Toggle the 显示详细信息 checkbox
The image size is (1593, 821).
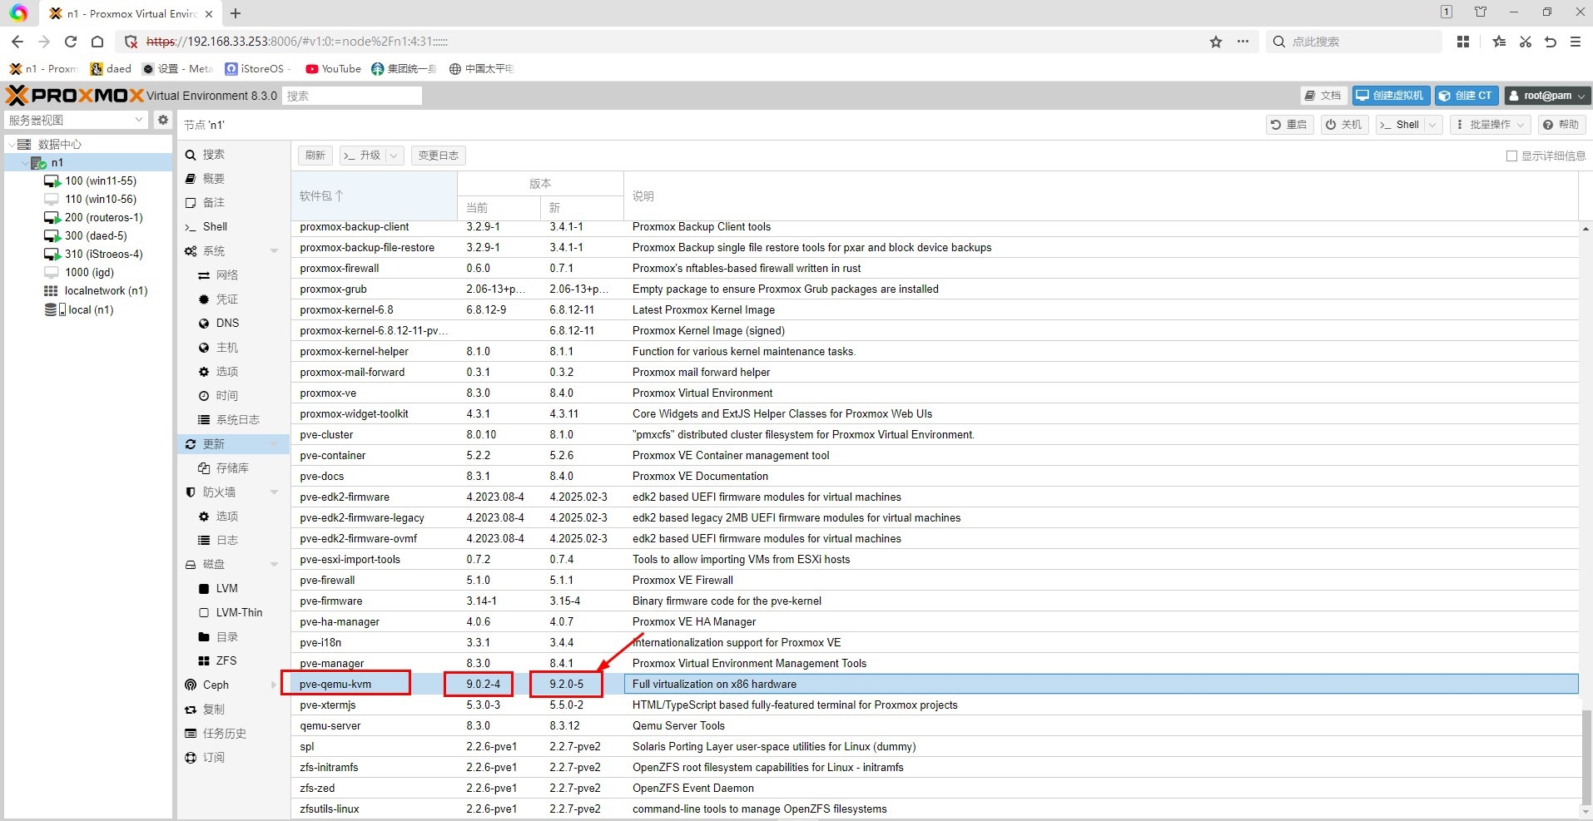(1511, 156)
